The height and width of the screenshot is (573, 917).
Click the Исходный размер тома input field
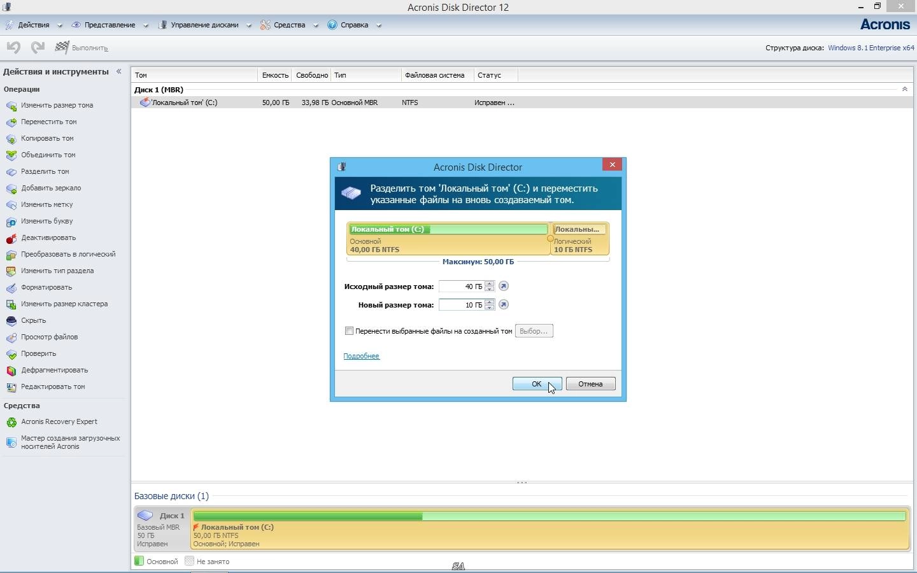coord(462,286)
